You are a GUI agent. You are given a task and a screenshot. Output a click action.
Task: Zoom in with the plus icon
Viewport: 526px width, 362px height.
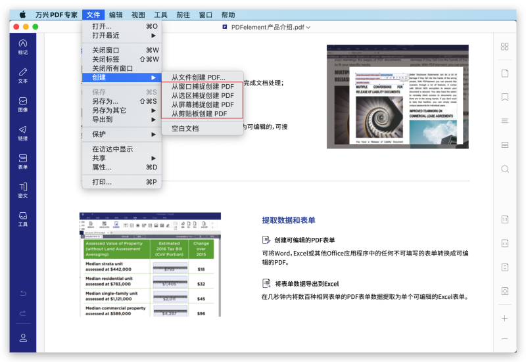[505, 318]
